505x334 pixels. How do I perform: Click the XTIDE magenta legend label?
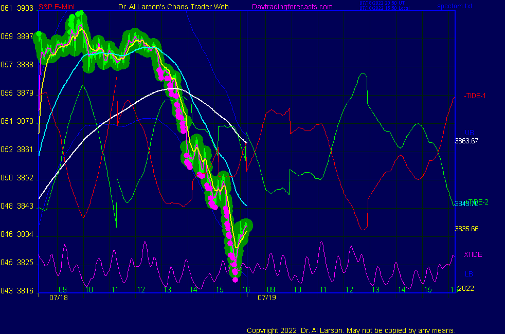coord(473,254)
